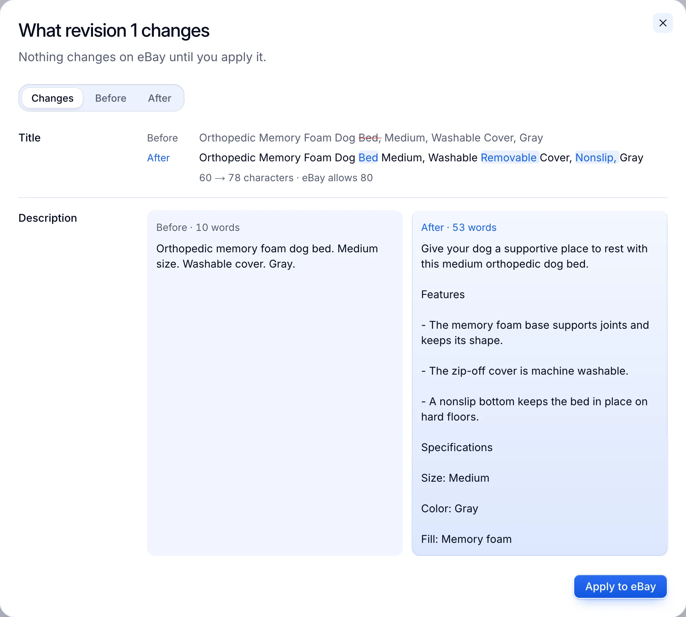686x617 pixels.
Task: Click "60 → 78 characters · eBay allows 80"
Action: pyautogui.click(x=286, y=178)
